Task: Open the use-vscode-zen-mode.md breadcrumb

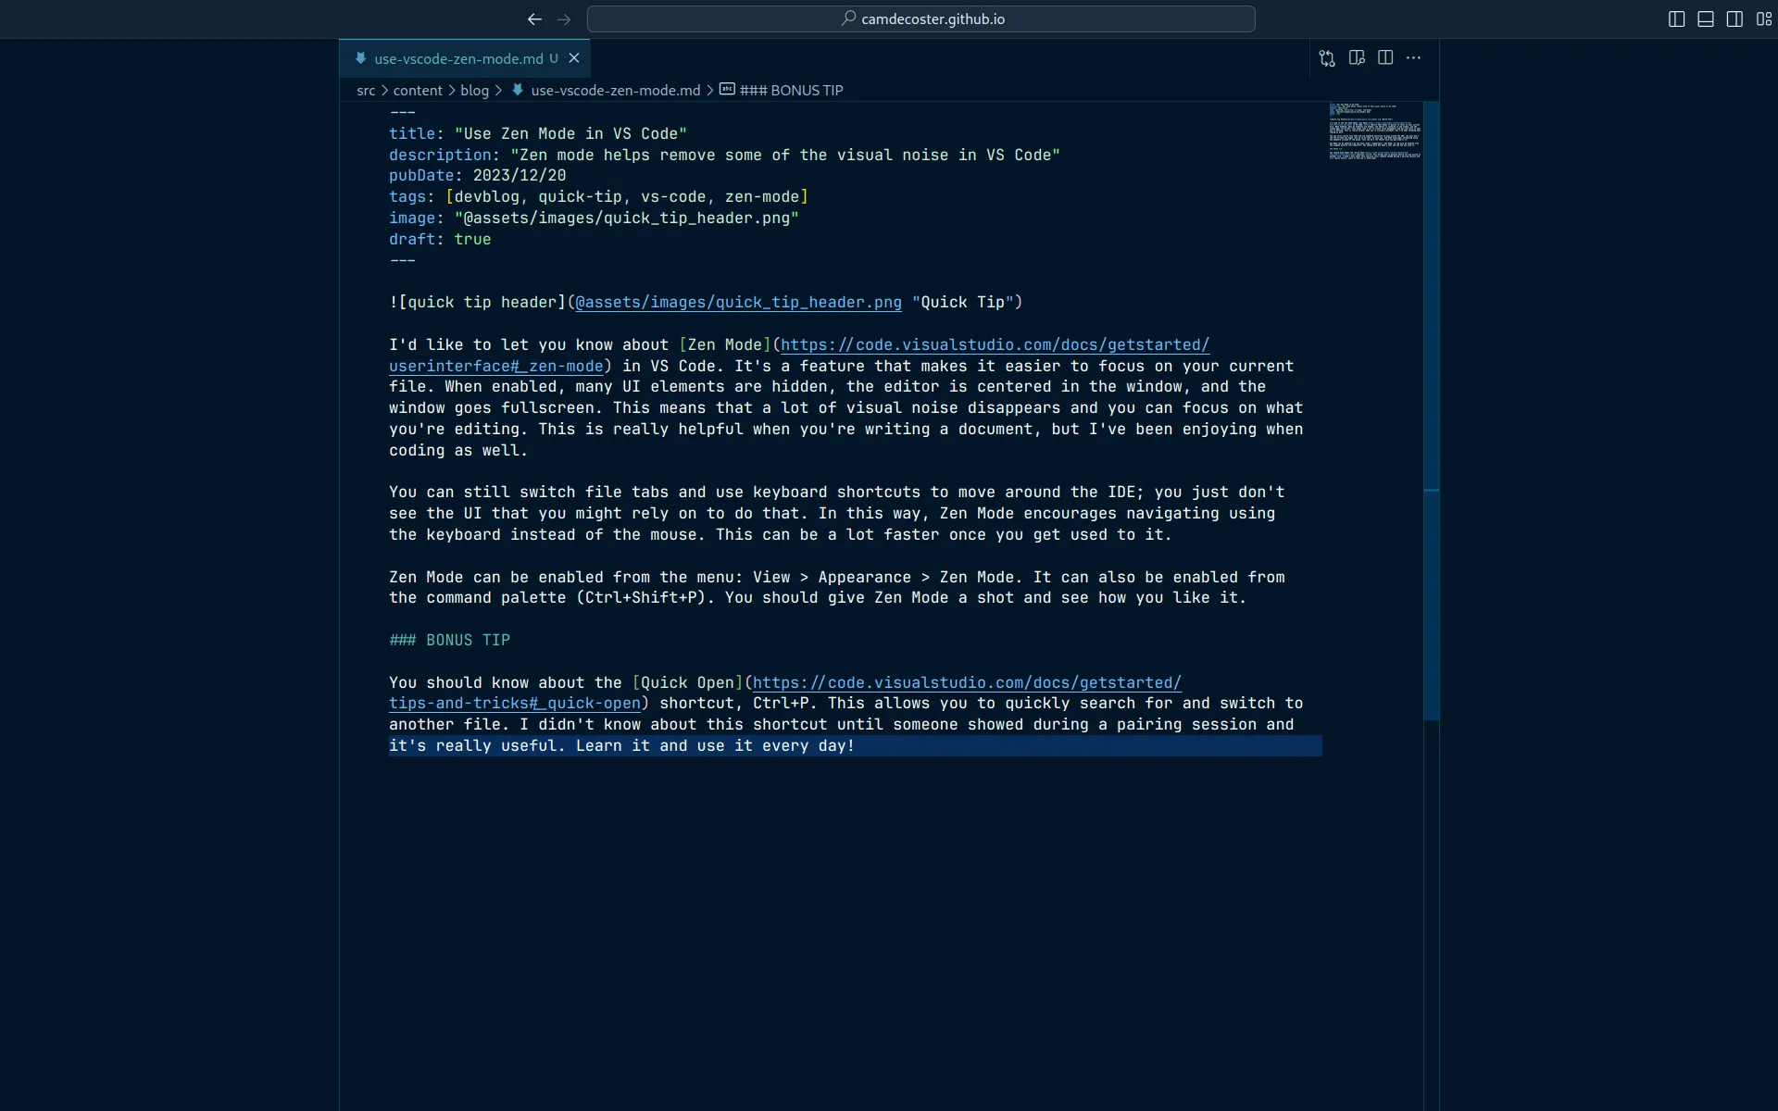Action: point(616,91)
